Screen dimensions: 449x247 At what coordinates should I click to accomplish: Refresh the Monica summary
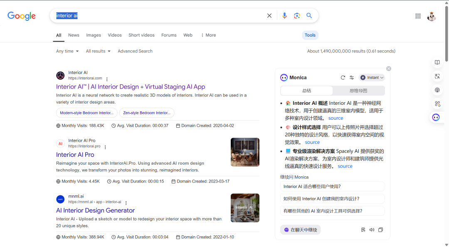click(x=343, y=78)
